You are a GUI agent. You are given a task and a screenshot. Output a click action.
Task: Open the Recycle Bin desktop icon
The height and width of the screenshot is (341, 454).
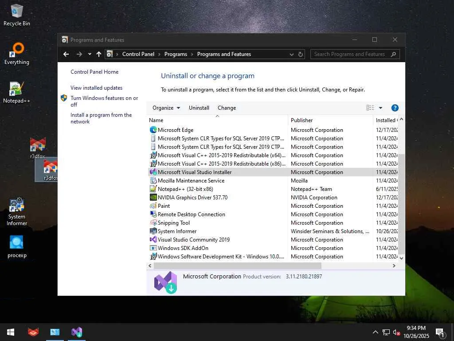tap(17, 15)
